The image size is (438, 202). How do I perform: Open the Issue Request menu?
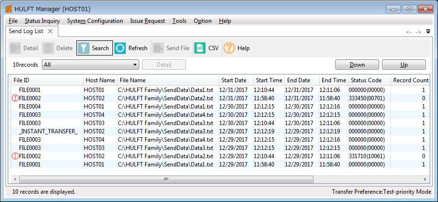click(x=147, y=21)
